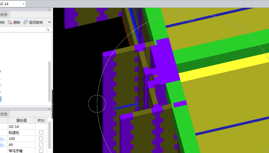The width and height of the screenshot is (269, 153).
Task: Expand the toolbar overflow arrows
Action: tap(50, 22)
